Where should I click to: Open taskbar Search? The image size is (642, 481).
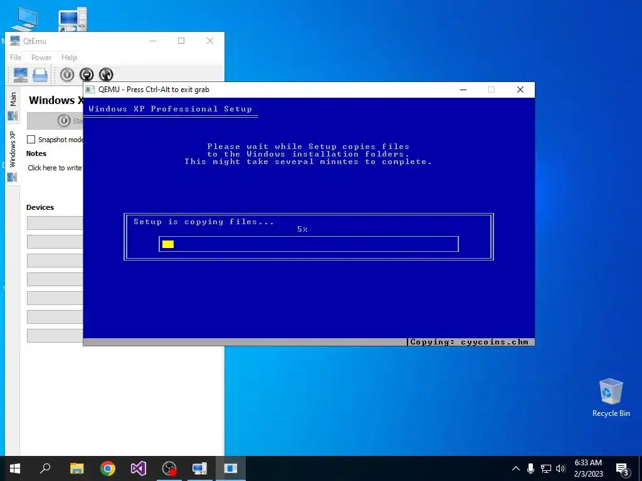(x=45, y=468)
